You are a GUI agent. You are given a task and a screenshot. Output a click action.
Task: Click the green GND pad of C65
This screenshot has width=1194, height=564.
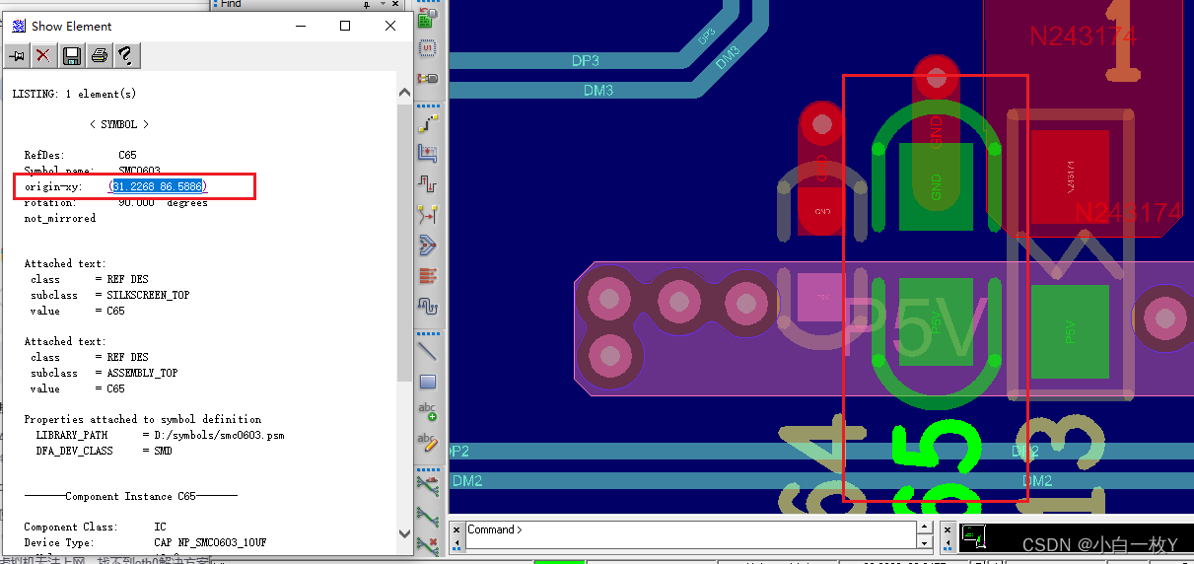935,187
